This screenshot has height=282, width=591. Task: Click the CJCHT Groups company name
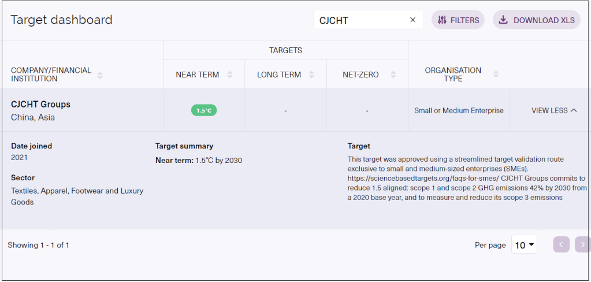click(40, 105)
